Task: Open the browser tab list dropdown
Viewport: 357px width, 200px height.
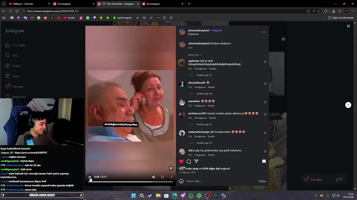Action: tap(3, 4)
